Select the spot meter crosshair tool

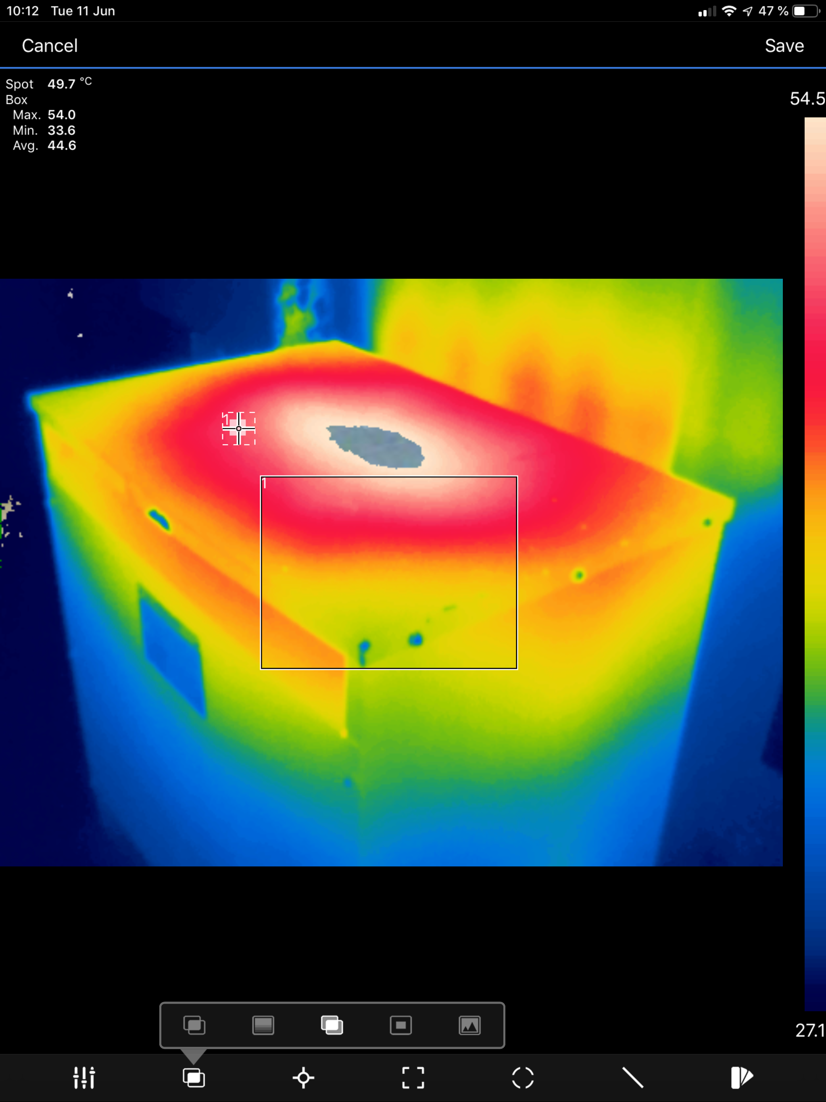303,1078
